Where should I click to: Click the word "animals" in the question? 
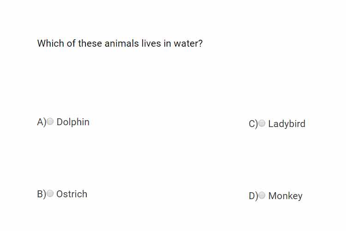(122, 43)
